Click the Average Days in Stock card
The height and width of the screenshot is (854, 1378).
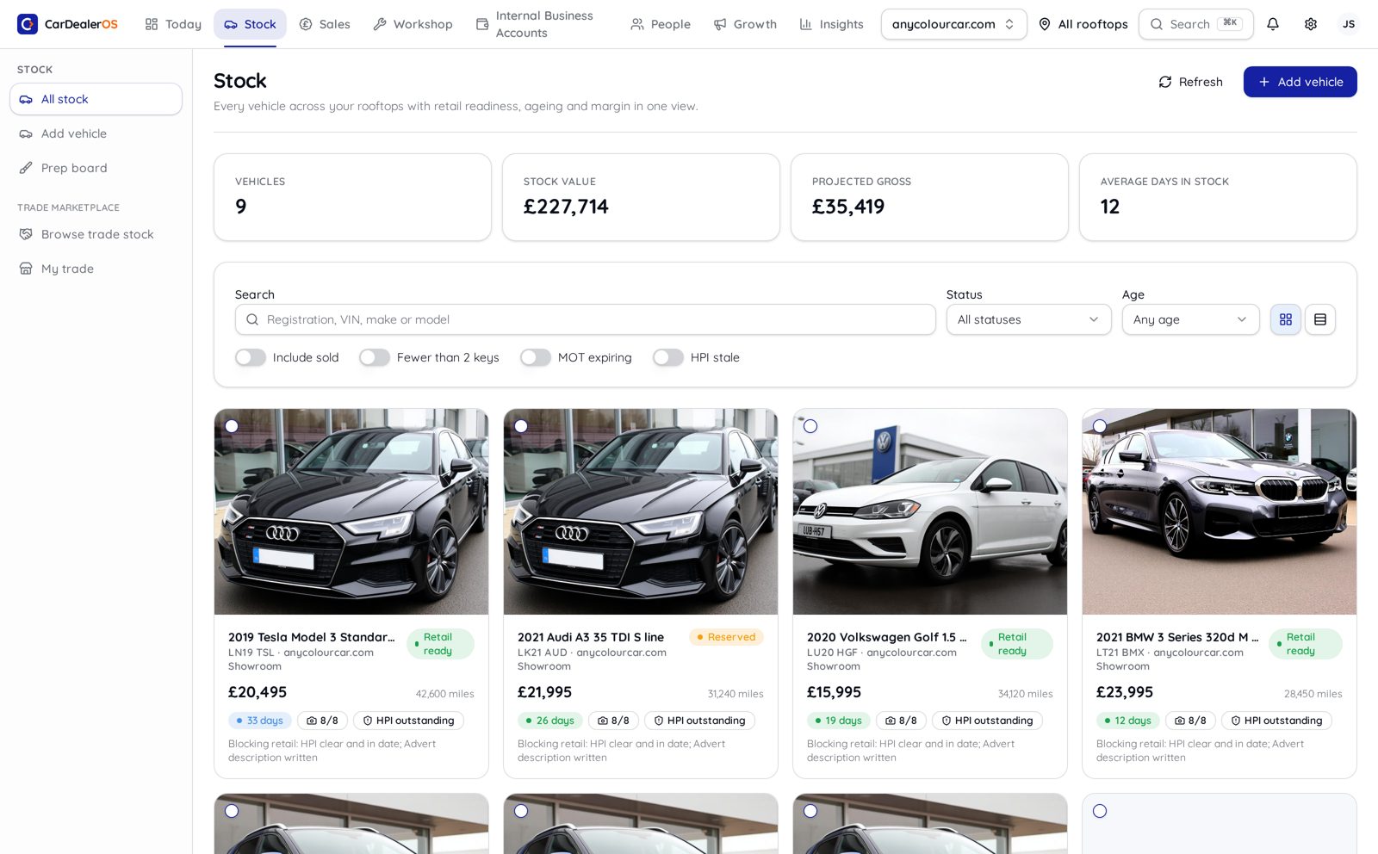[x=1218, y=197]
